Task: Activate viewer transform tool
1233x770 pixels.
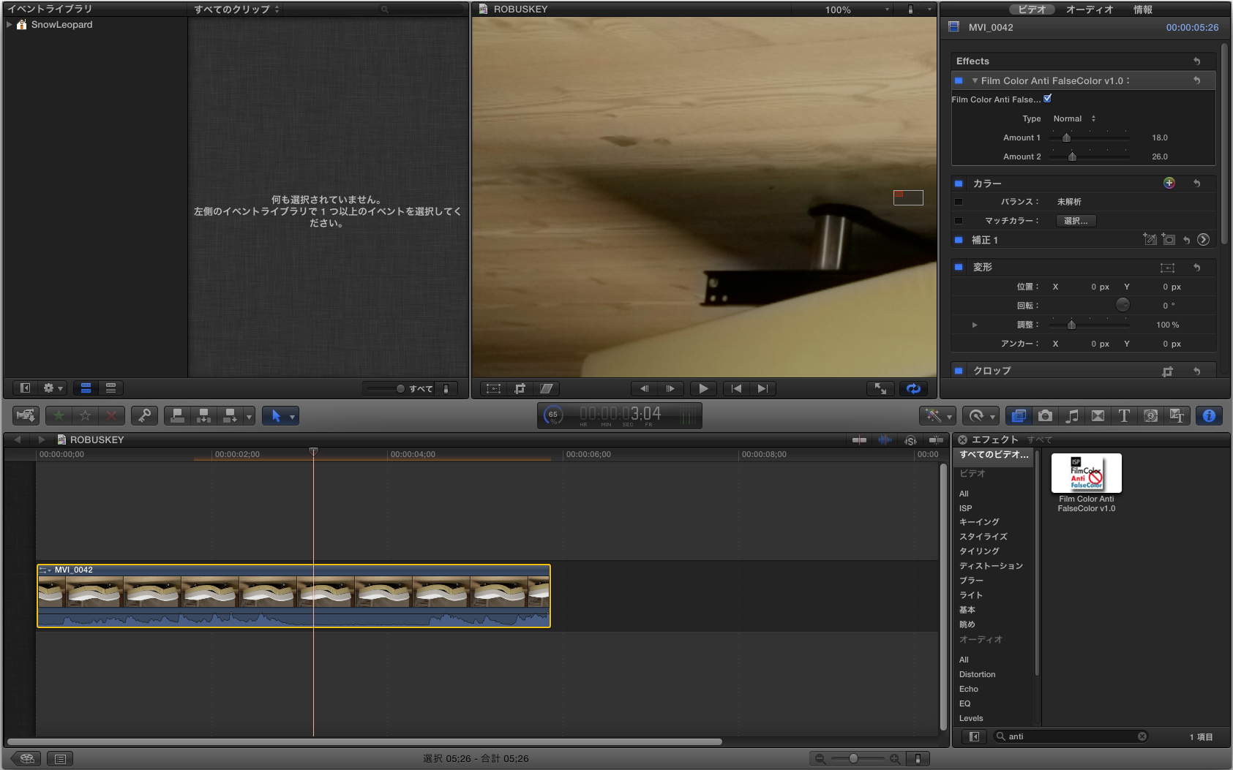Action: 494,388
